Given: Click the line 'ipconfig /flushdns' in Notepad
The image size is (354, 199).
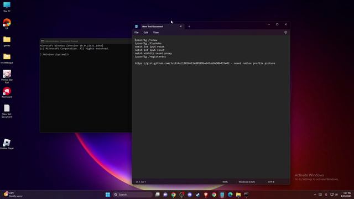Looking at the screenshot, I should pyautogui.click(x=148, y=43).
